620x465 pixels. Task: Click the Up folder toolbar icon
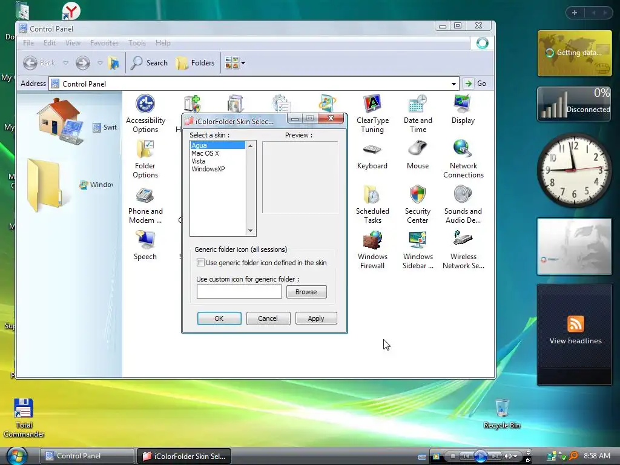click(x=114, y=63)
